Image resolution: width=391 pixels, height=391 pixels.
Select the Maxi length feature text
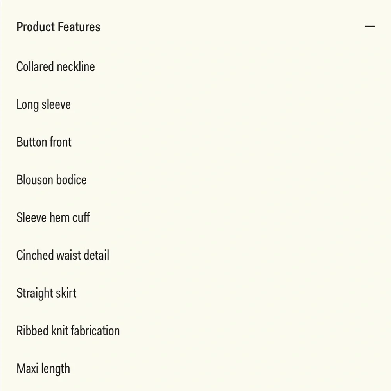[x=43, y=369]
